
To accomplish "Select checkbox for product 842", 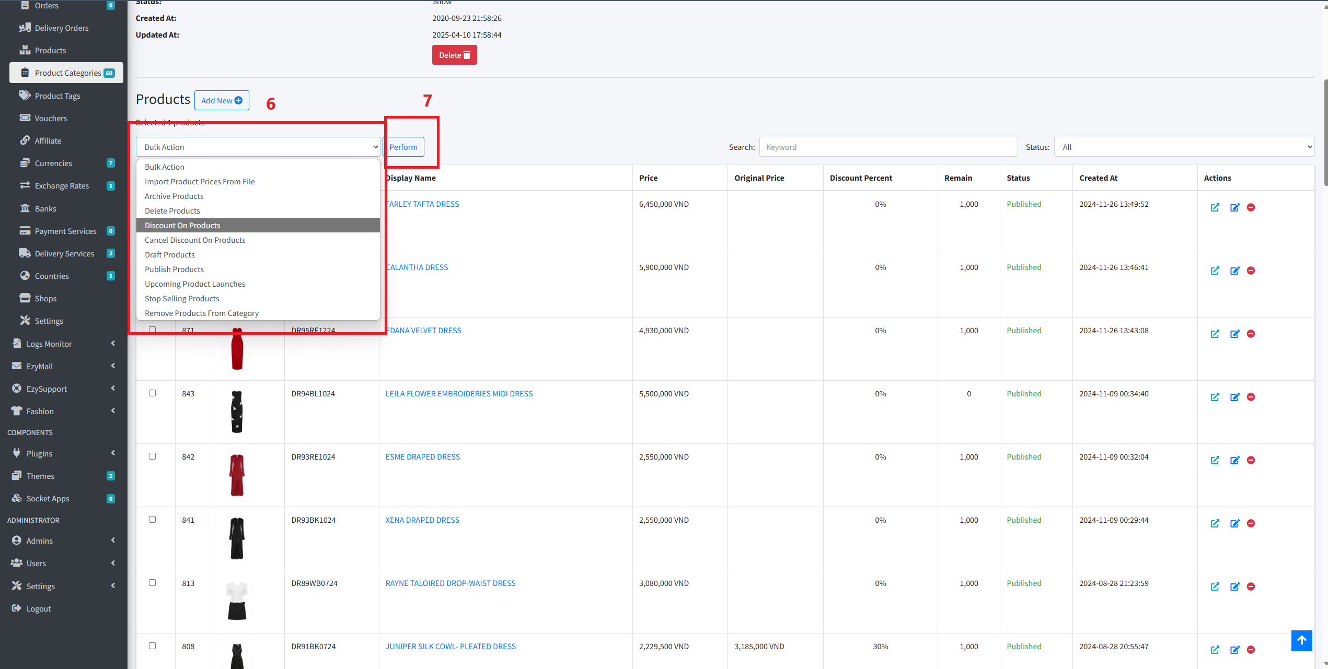I will 152,456.
